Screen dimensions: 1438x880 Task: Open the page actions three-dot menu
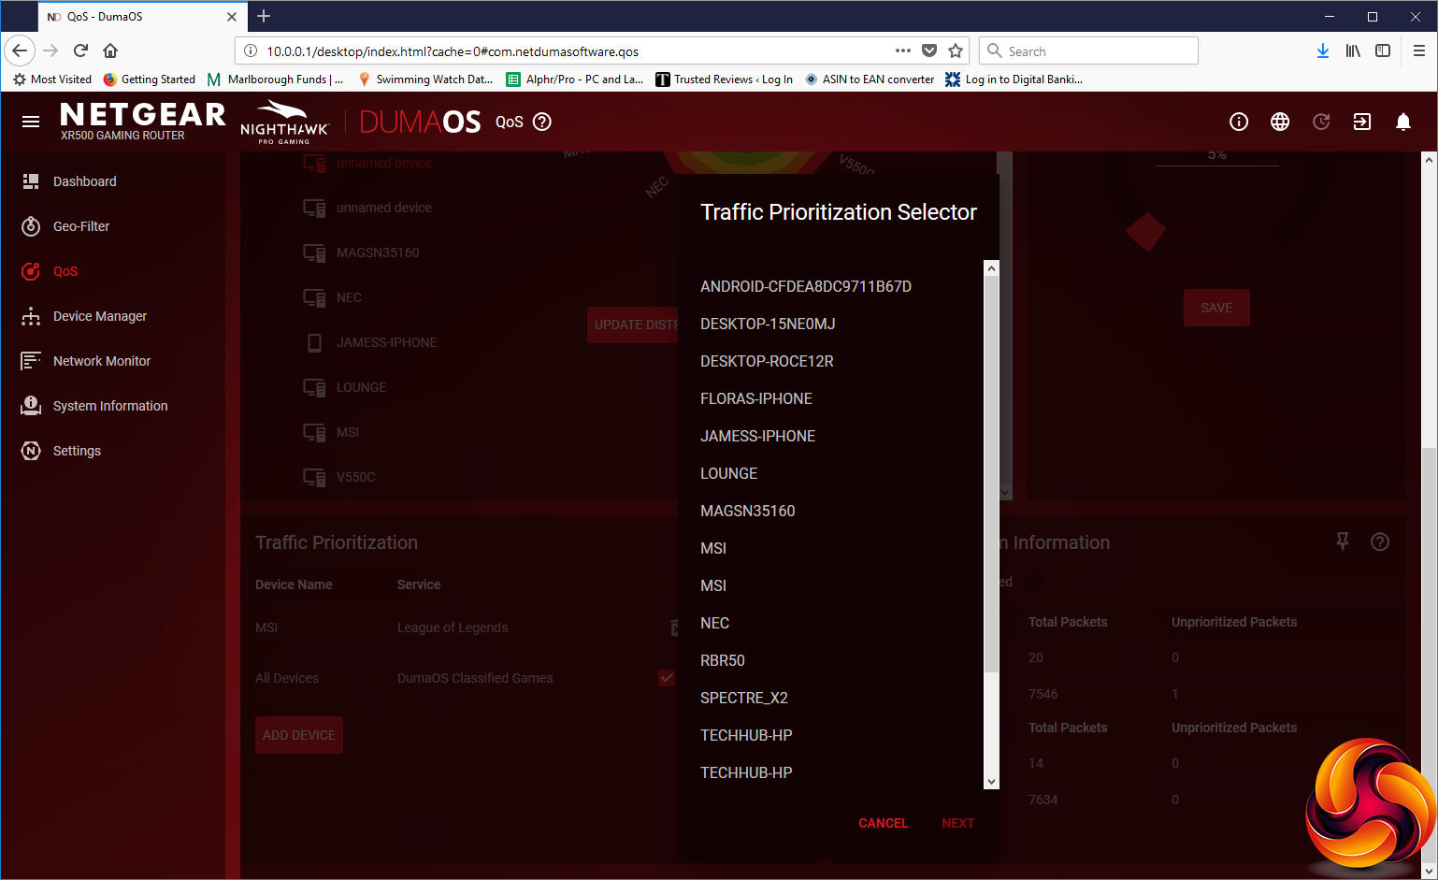(902, 50)
